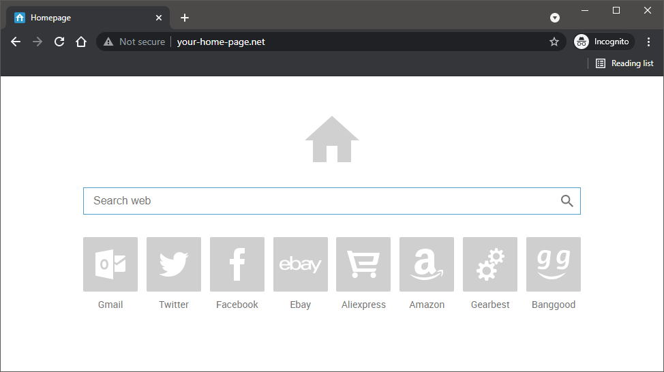Click the gray house logo
Image resolution: width=664 pixels, height=372 pixels.
332,140
